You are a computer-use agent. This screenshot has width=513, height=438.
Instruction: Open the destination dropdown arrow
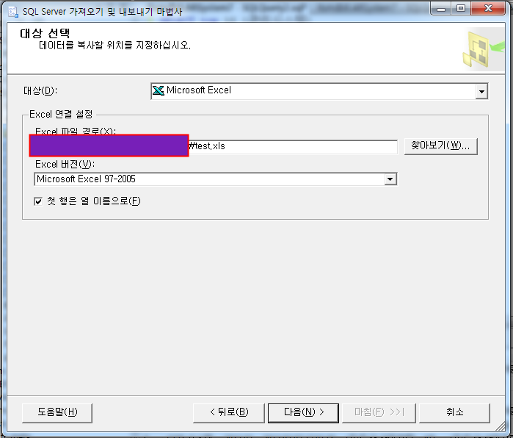[481, 91]
